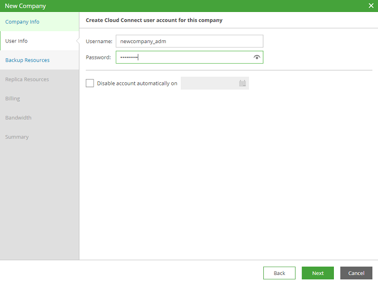378x285 pixels.
Task: Enable Disable account automatically on checkbox
Action: (x=90, y=83)
